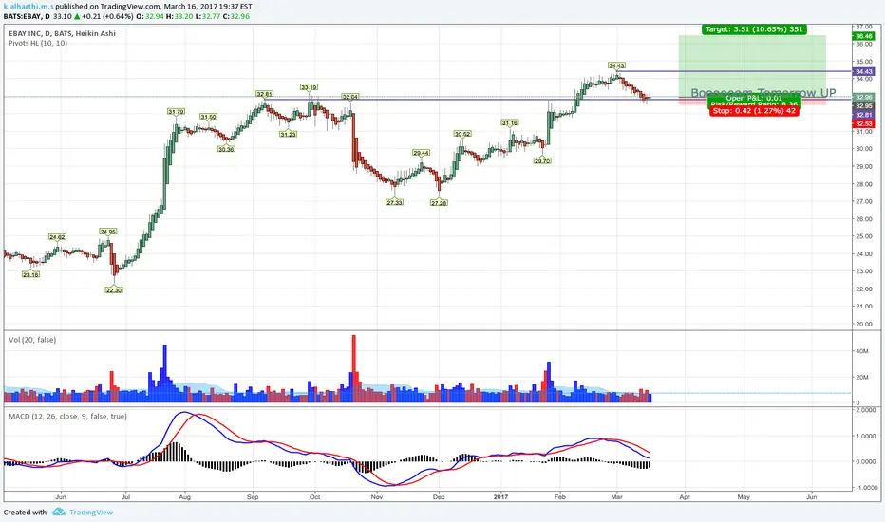Click the 31.79 pivot high label

[x=176, y=112]
